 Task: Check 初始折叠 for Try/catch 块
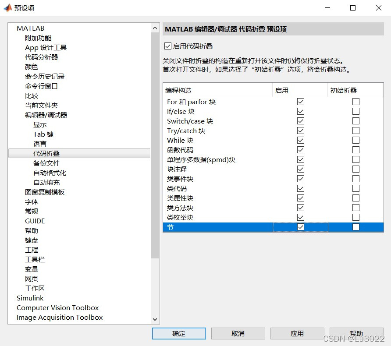(x=356, y=131)
